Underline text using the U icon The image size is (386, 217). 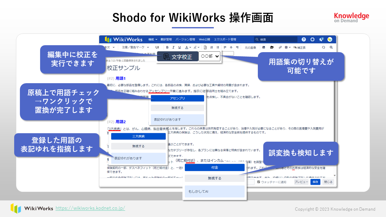179,47
